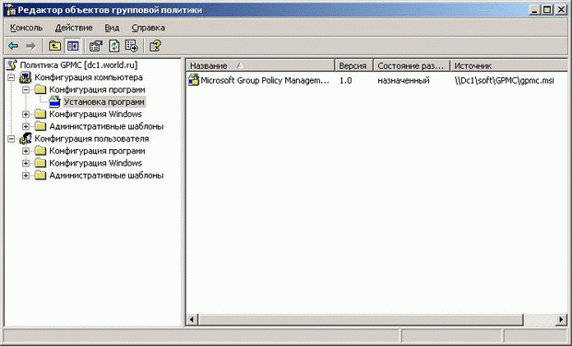
Task: Open the Действие menu
Action: click(74, 28)
